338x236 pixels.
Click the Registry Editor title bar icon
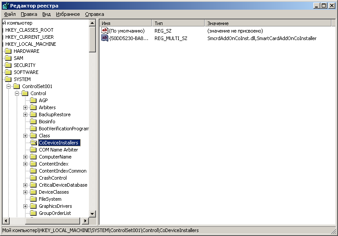(5, 5)
